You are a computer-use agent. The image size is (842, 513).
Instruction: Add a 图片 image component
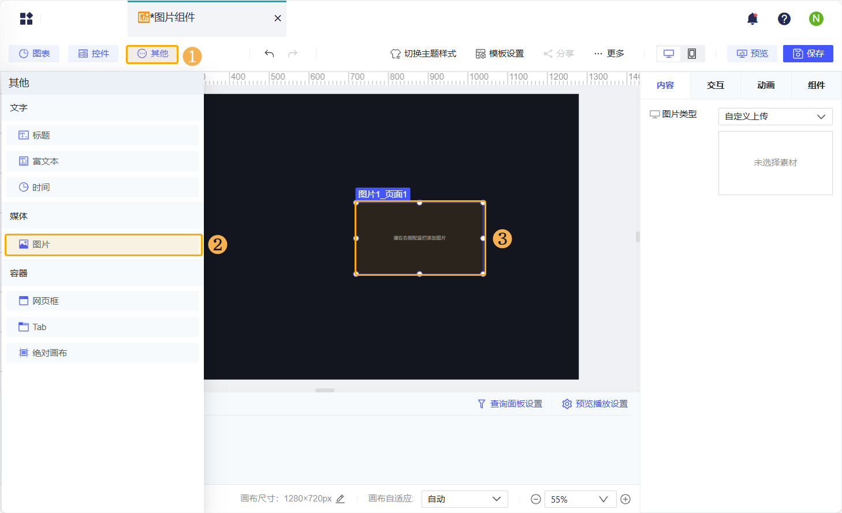click(103, 245)
